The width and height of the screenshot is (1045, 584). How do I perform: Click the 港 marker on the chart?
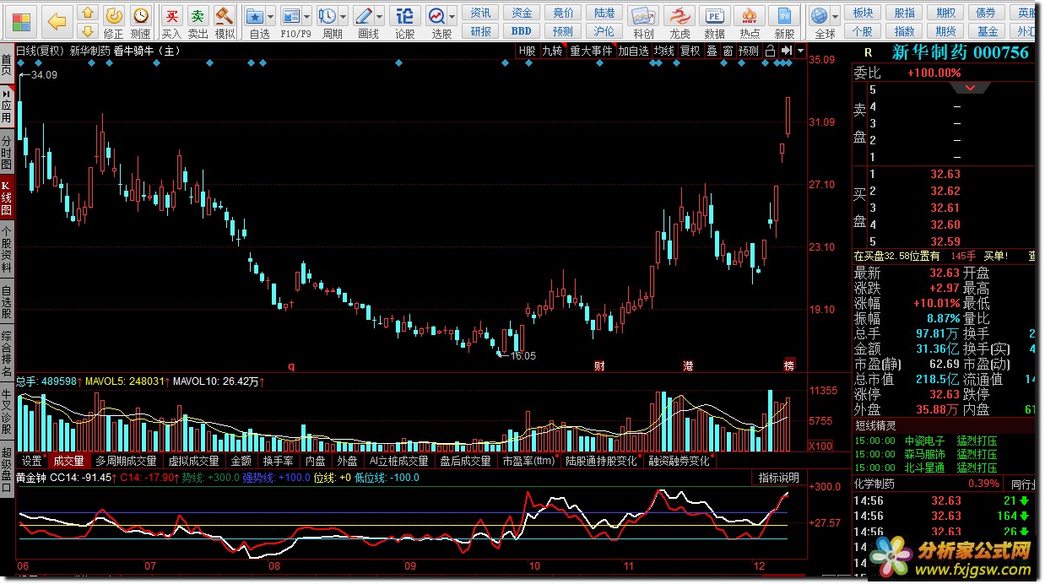point(688,366)
